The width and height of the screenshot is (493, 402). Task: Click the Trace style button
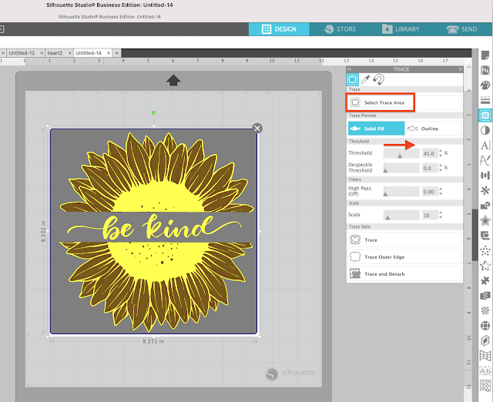(404, 240)
